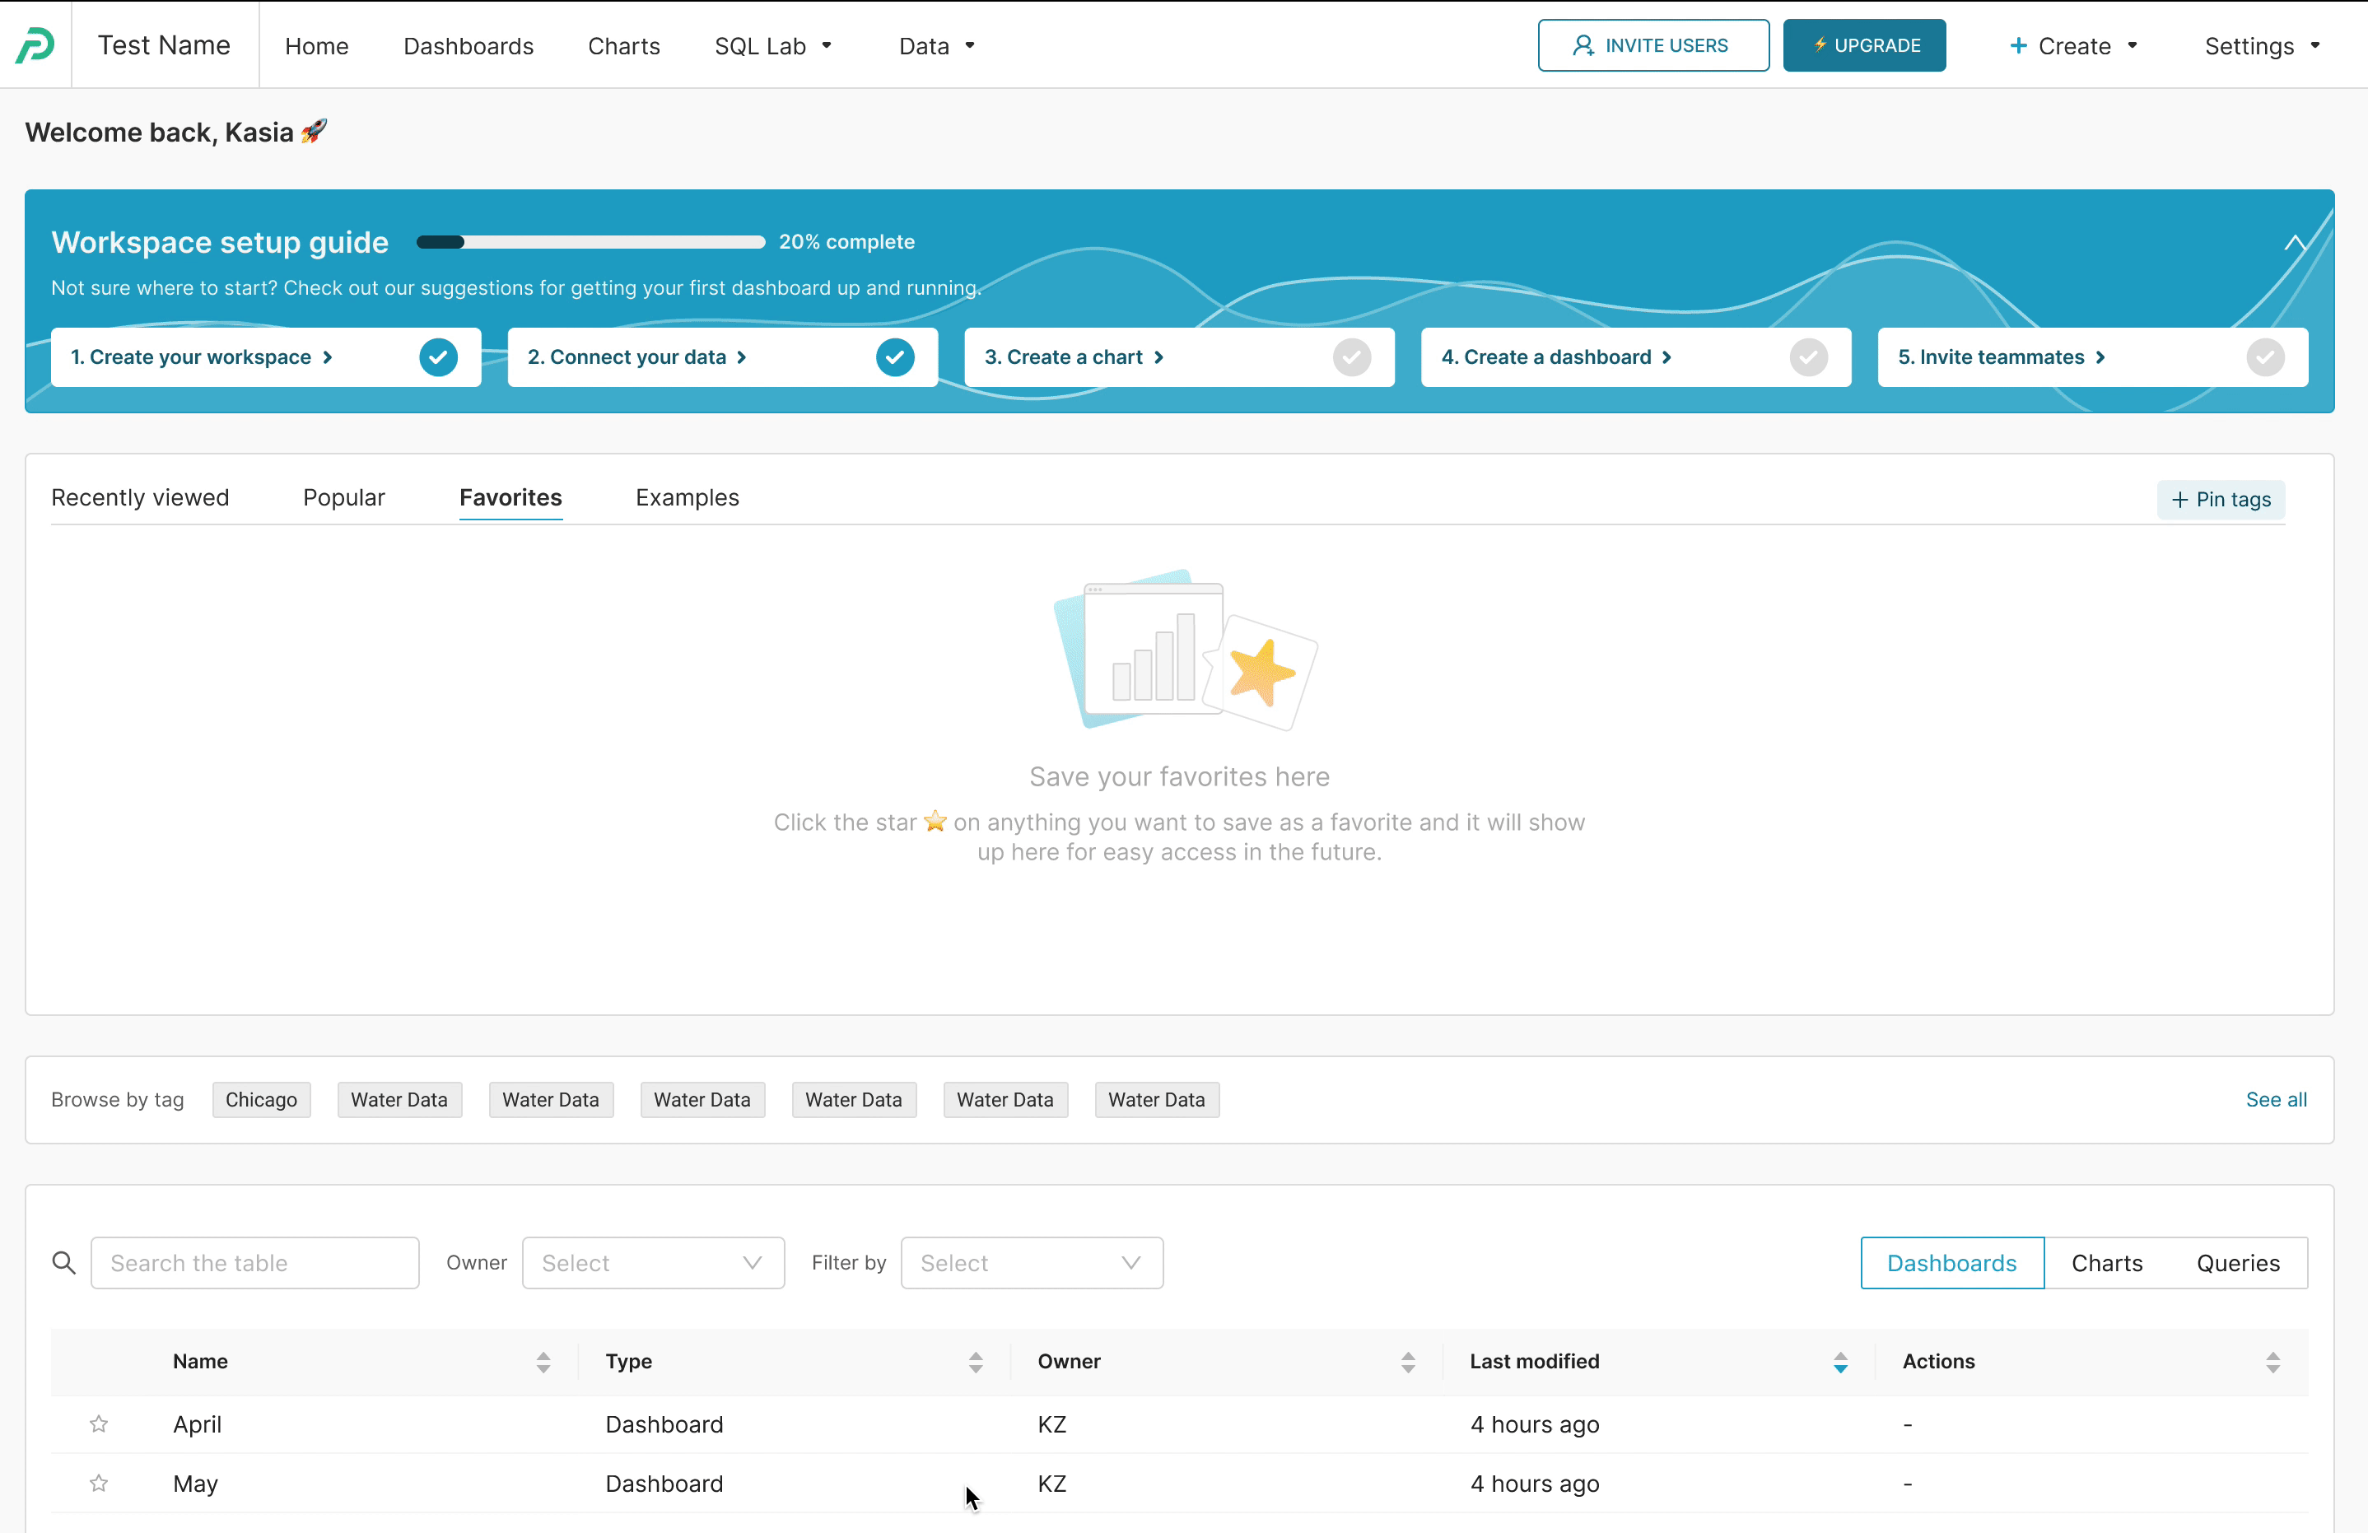Image resolution: width=2368 pixels, height=1533 pixels.
Task: Click the Preset logo icon
Action: click(36, 44)
